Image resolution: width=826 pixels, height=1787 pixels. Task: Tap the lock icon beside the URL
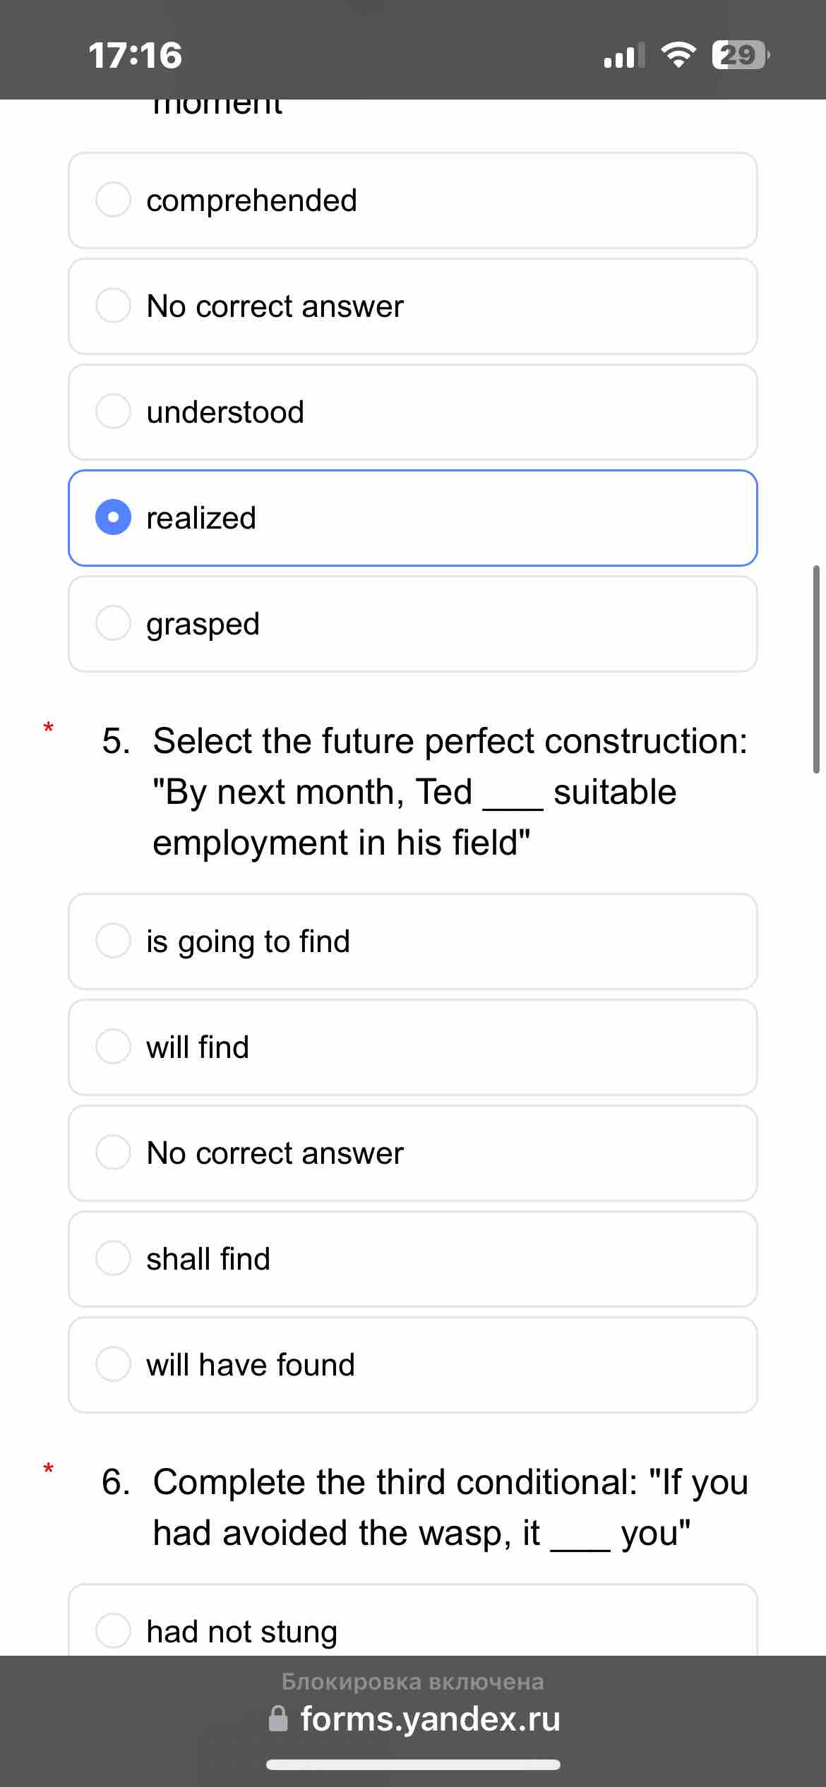[x=279, y=1719]
